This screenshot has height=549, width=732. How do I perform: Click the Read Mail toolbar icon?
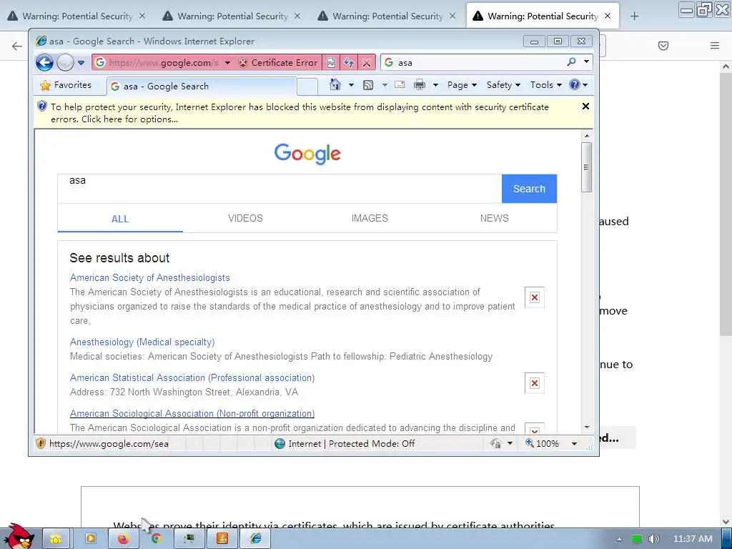tap(400, 84)
